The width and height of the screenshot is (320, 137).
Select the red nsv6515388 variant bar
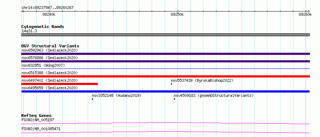pyautogui.click(x=165, y=76)
